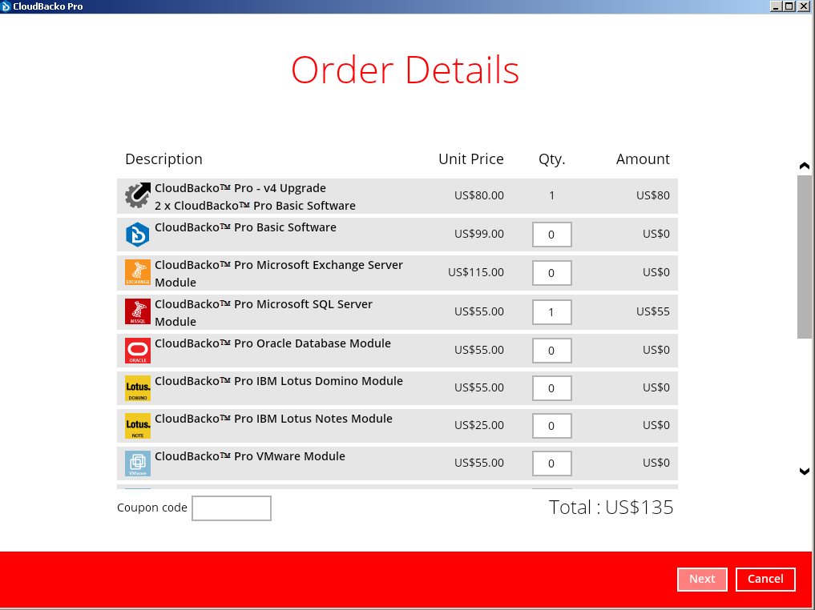Set quantity field for Pro Basic Software

tap(552, 235)
